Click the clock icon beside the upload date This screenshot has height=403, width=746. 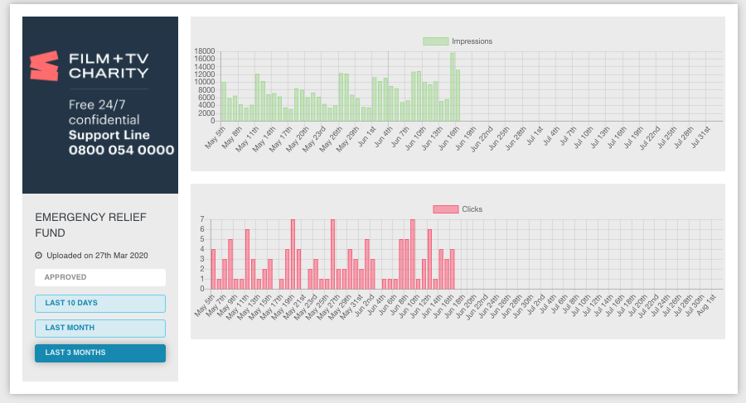coord(38,255)
